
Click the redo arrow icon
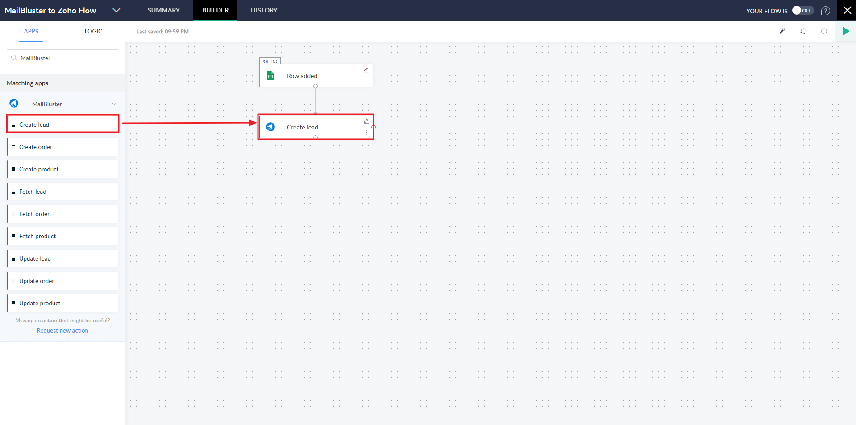[824, 31]
